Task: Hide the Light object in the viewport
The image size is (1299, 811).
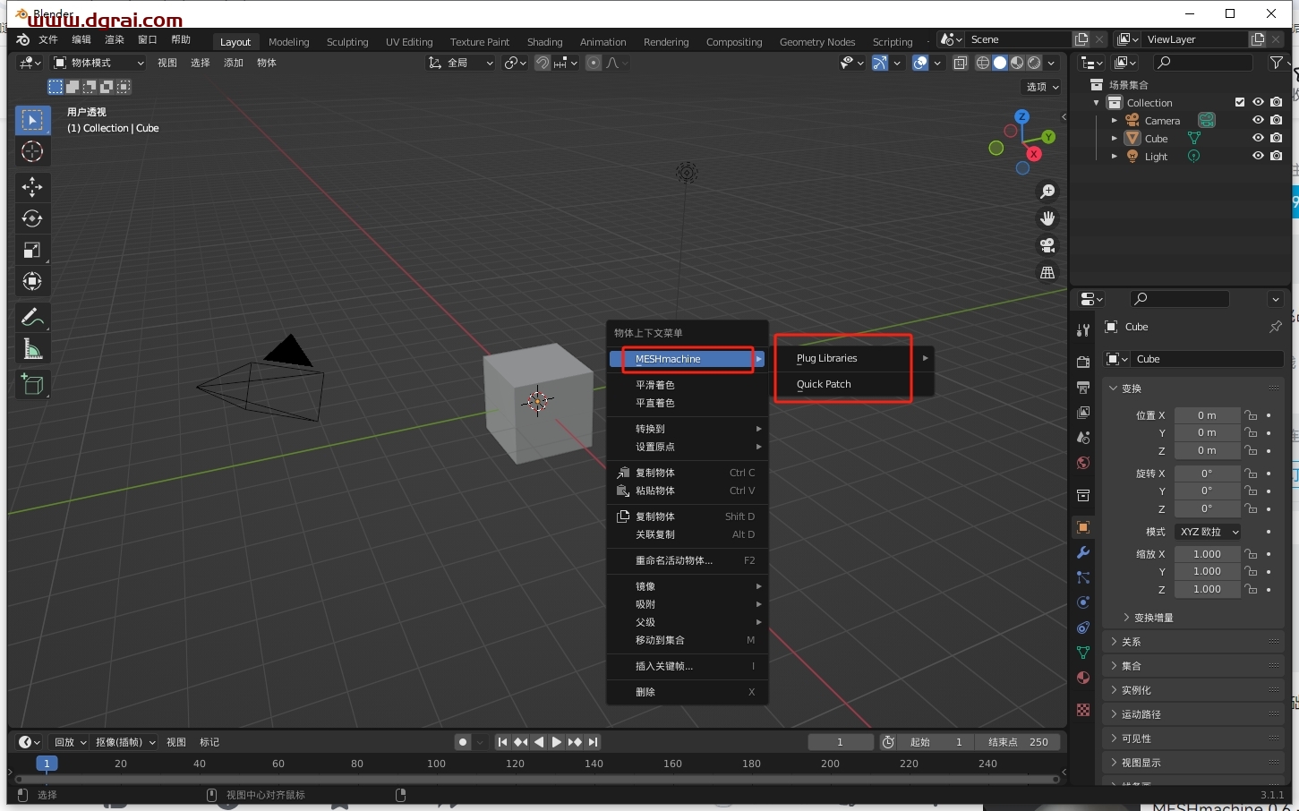Action: pyautogui.click(x=1257, y=155)
